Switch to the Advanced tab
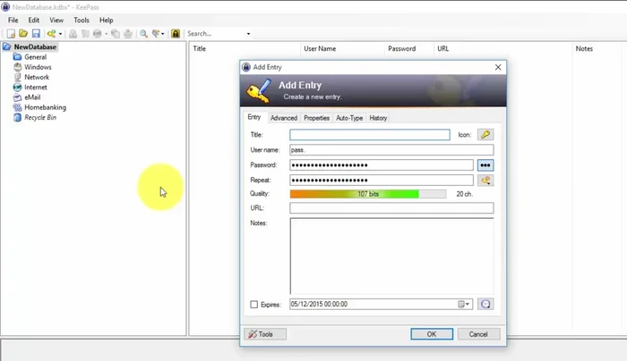The height and width of the screenshot is (361, 627). (x=283, y=118)
